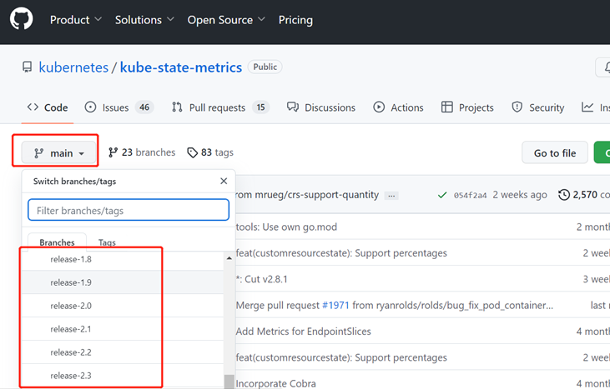The width and height of the screenshot is (610, 389).
Task: Click the repository icon beside kubernetes
Action: 27,67
